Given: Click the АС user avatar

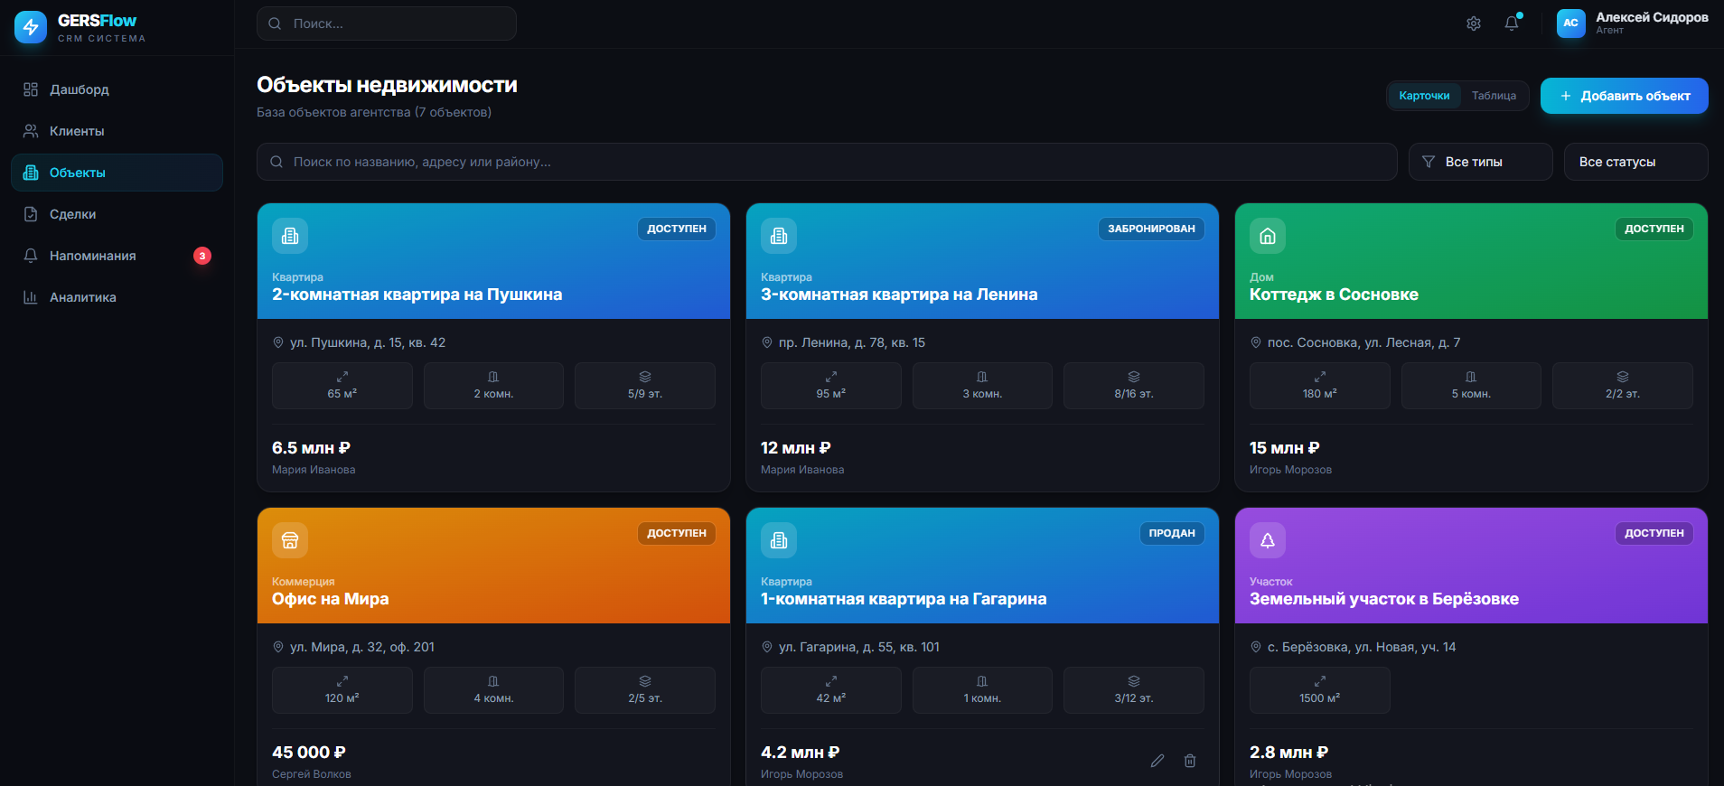Looking at the screenshot, I should pos(1570,23).
